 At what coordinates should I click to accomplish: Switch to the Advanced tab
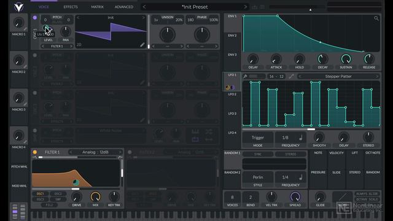pyautogui.click(x=124, y=7)
